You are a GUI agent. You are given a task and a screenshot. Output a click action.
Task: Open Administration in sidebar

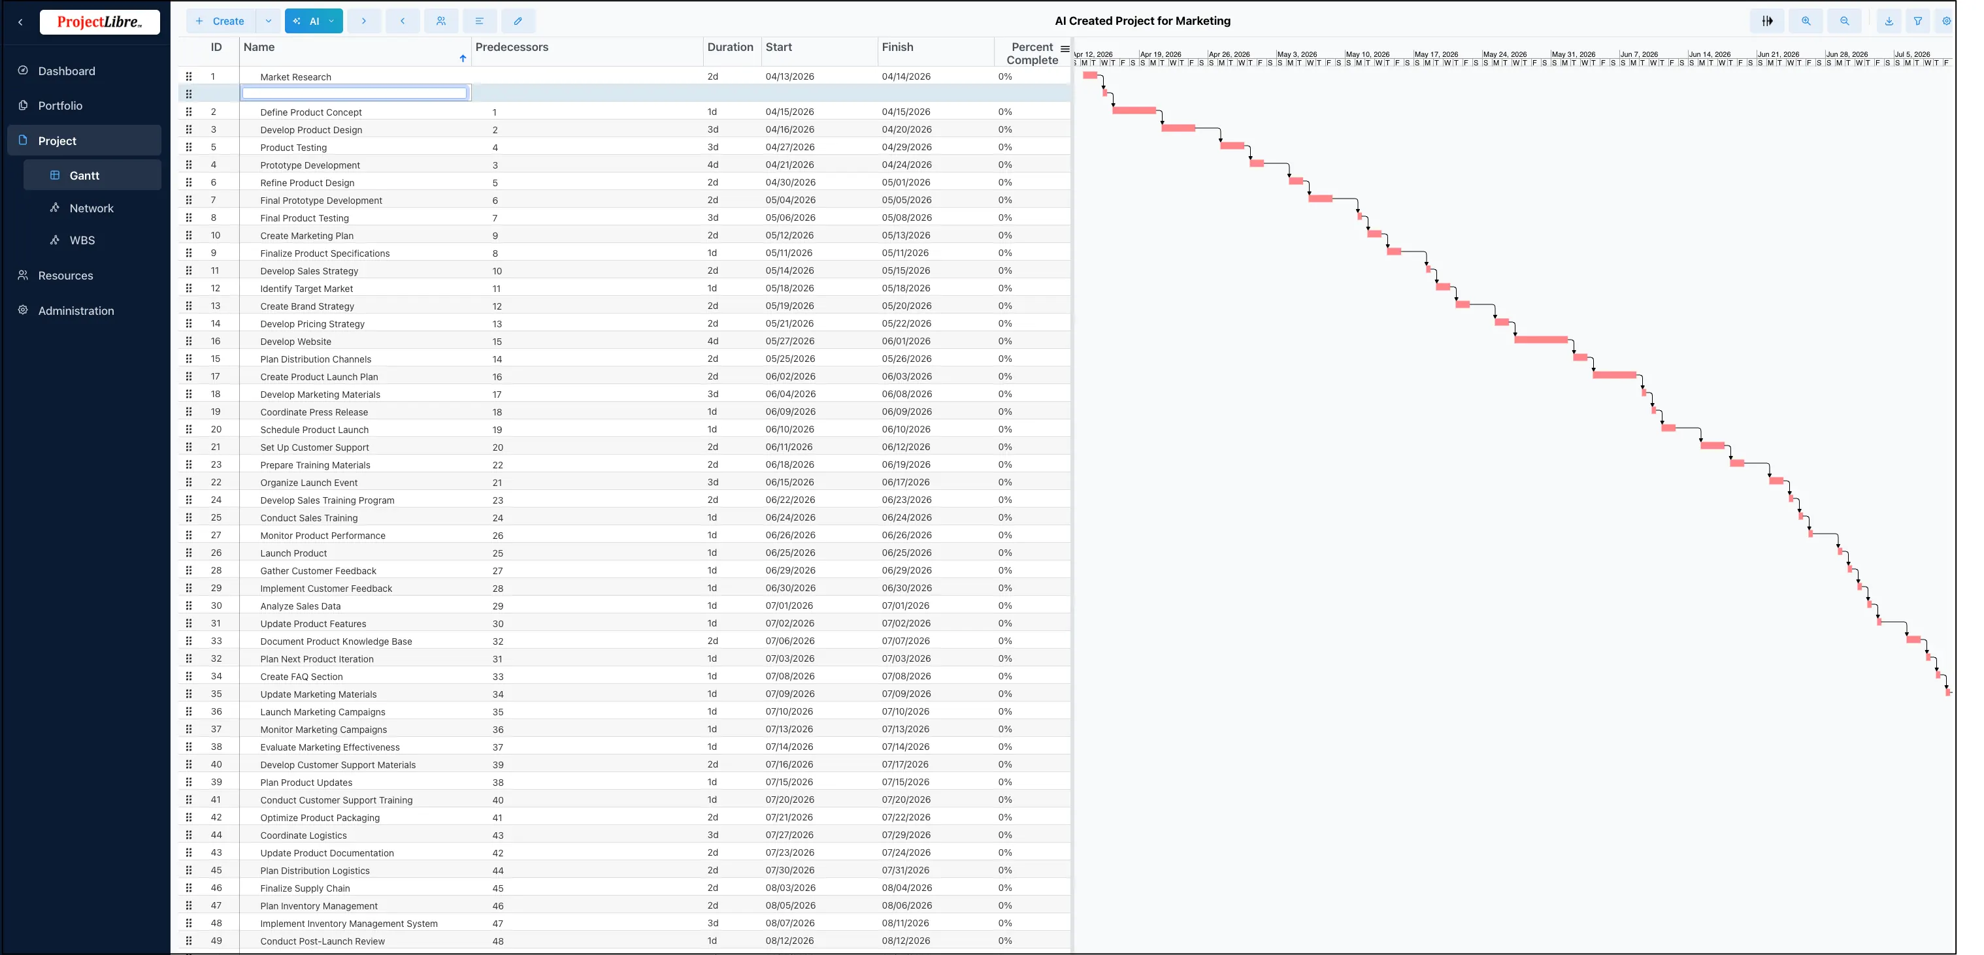coord(76,311)
